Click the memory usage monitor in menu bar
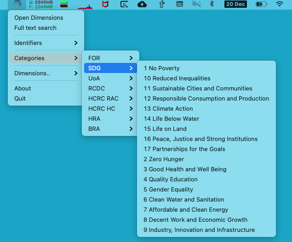 coord(40,4)
